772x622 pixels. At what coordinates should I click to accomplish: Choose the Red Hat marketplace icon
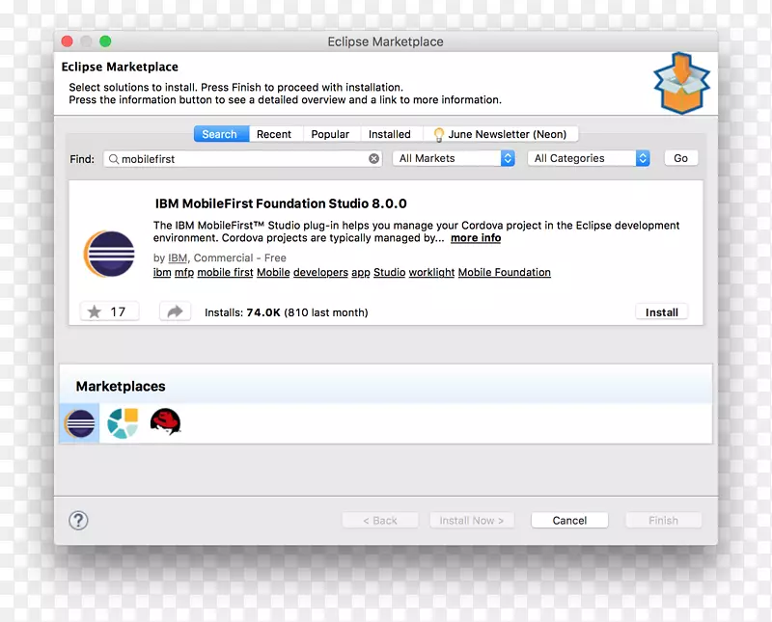coord(165,422)
